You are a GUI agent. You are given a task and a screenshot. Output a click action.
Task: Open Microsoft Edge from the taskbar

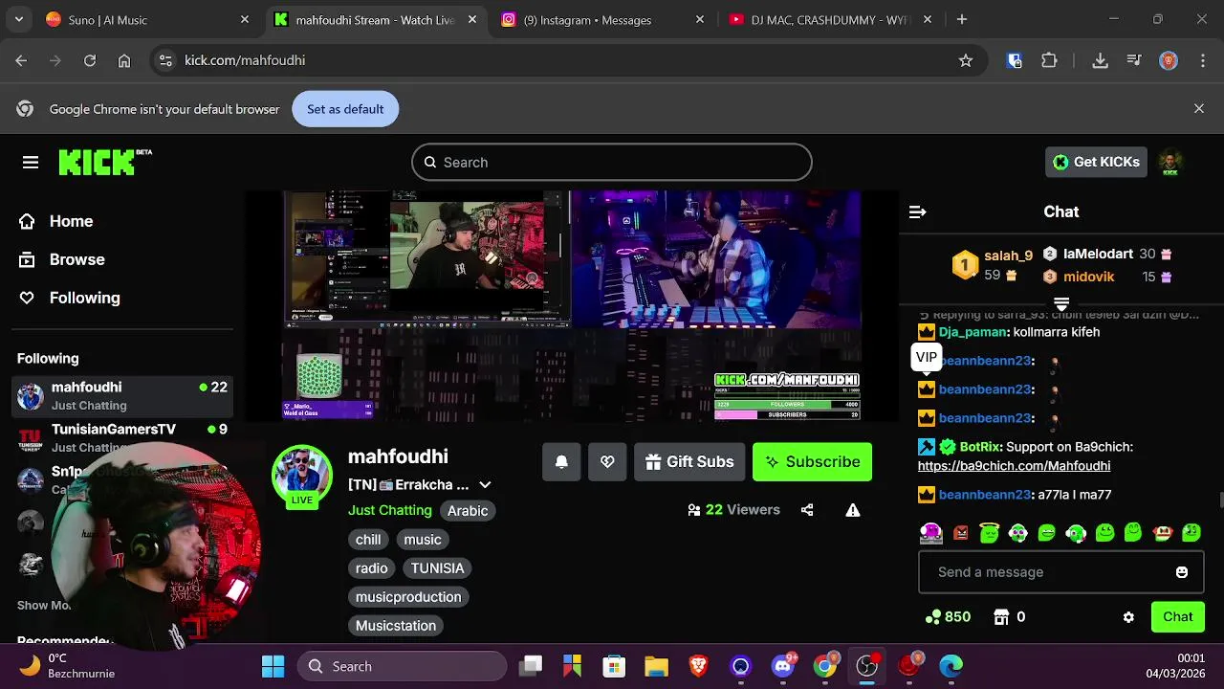pyautogui.click(x=951, y=666)
